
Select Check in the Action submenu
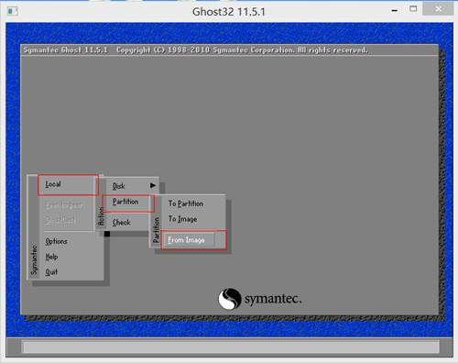pyautogui.click(x=122, y=223)
